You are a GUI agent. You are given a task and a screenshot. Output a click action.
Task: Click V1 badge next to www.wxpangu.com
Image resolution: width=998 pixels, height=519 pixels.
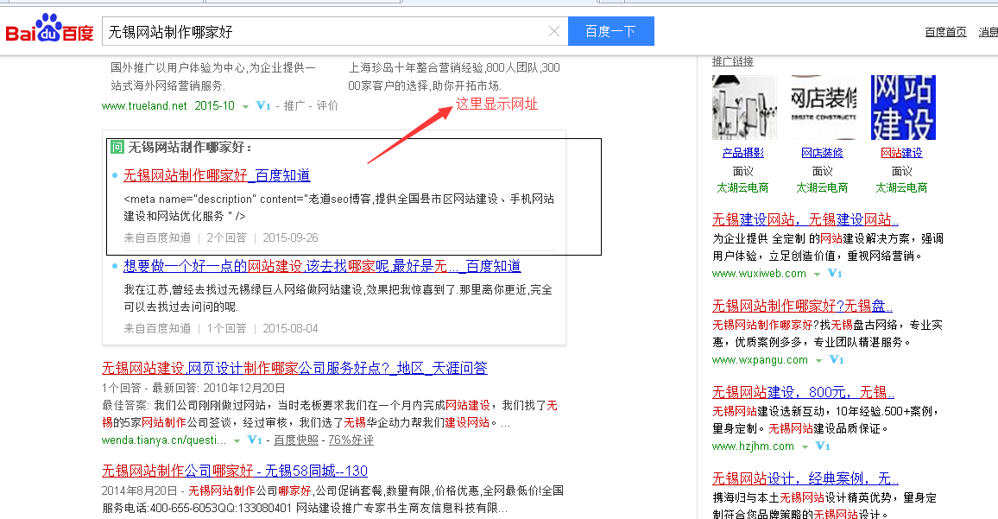tap(837, 360)
